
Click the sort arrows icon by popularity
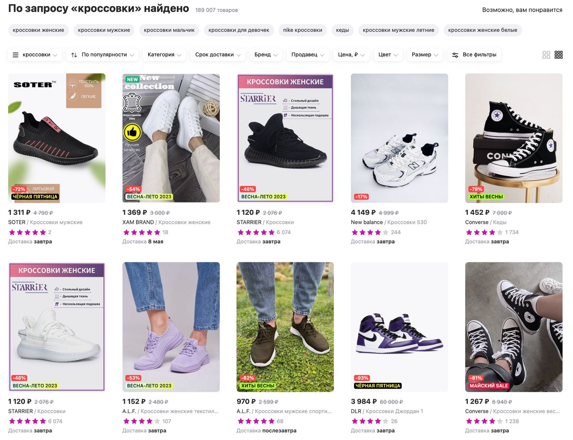pyautogui.click(x=74, y=55)
